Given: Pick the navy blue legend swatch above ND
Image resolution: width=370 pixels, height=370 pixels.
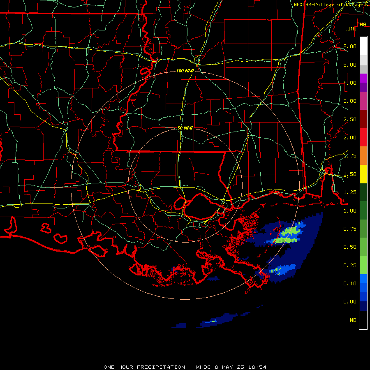Looking at the screenshot, I should pos(363,306).
